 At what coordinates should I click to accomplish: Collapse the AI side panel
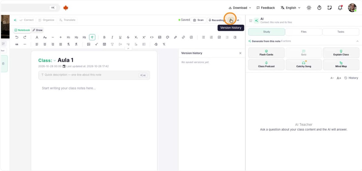point(251,21)
